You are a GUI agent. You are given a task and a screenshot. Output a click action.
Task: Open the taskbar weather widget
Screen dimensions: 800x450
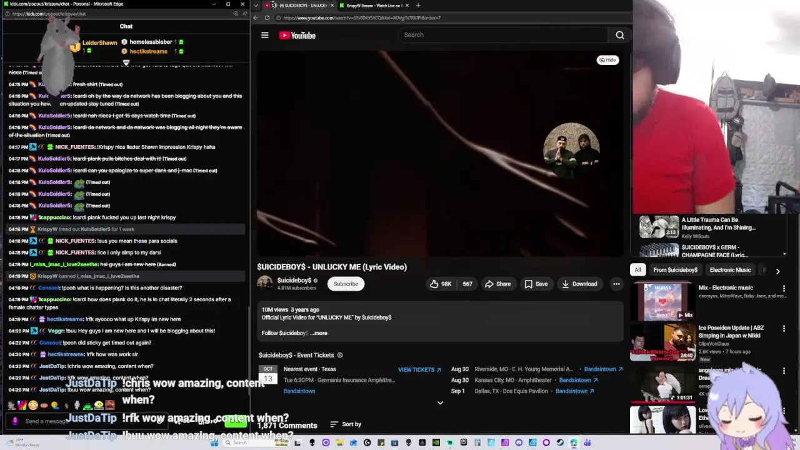[x=22, y=442]
